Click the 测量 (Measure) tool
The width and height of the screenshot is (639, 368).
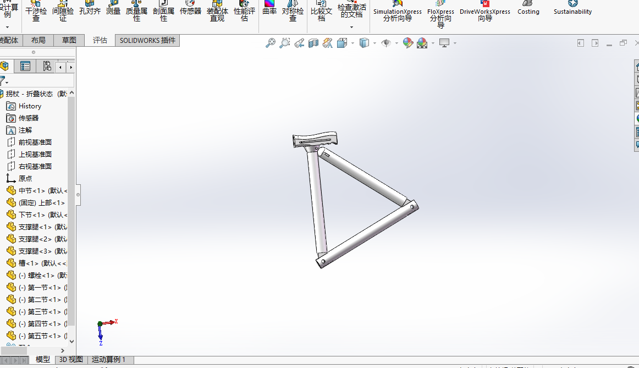(x=113, y=11)
